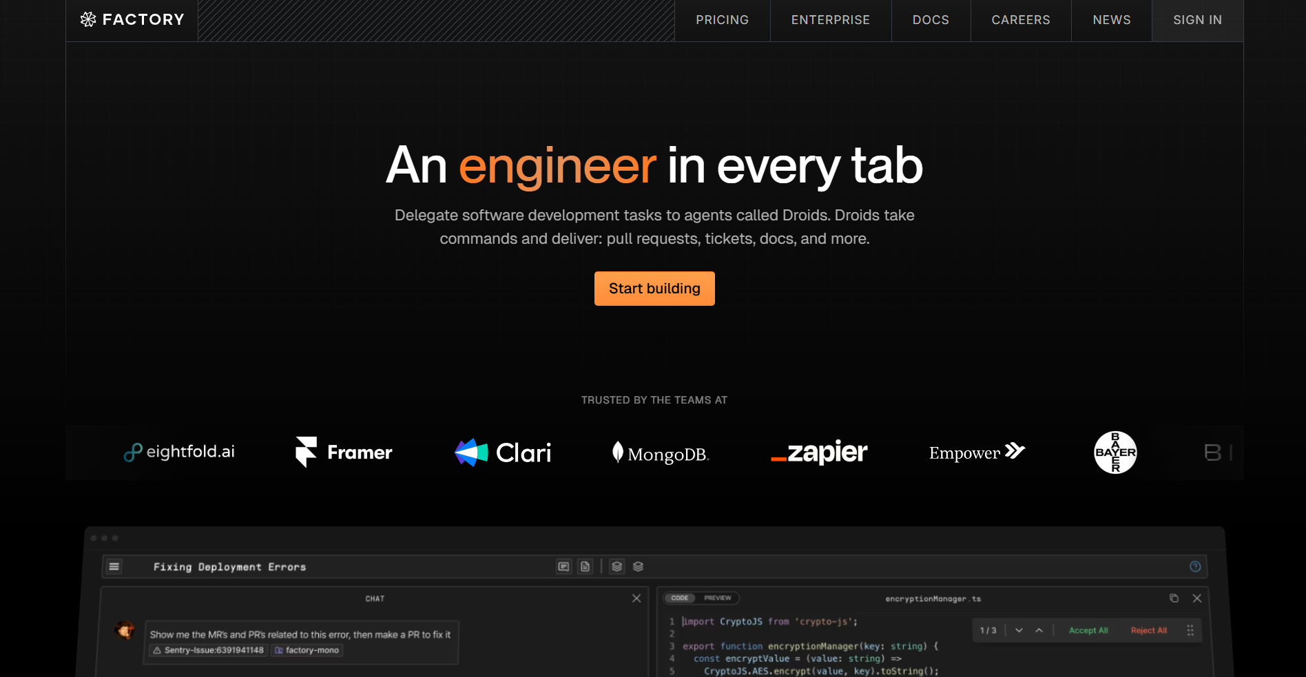Go to next change with down chevron
The height and width of the screenshot is (677, 1306).
tap(1019, 630)
